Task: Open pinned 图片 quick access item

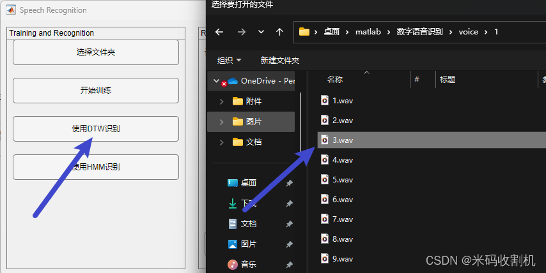Action: click(249, 244)
